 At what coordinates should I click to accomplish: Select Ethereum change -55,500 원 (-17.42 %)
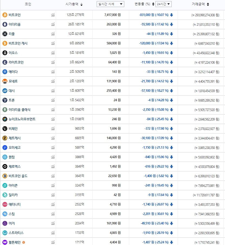[x=155, y=24]
